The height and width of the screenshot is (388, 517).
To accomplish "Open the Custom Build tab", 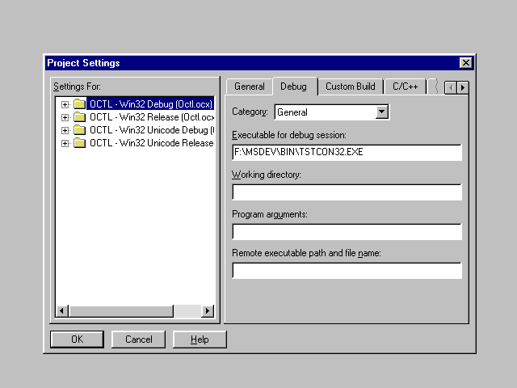I will point(350,86).
